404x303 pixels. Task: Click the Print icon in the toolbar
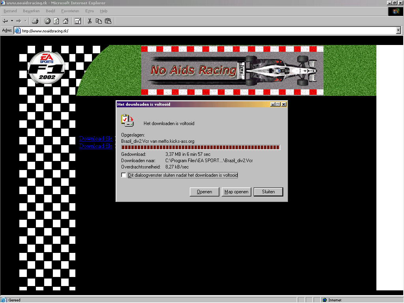[x=35, y=21]
